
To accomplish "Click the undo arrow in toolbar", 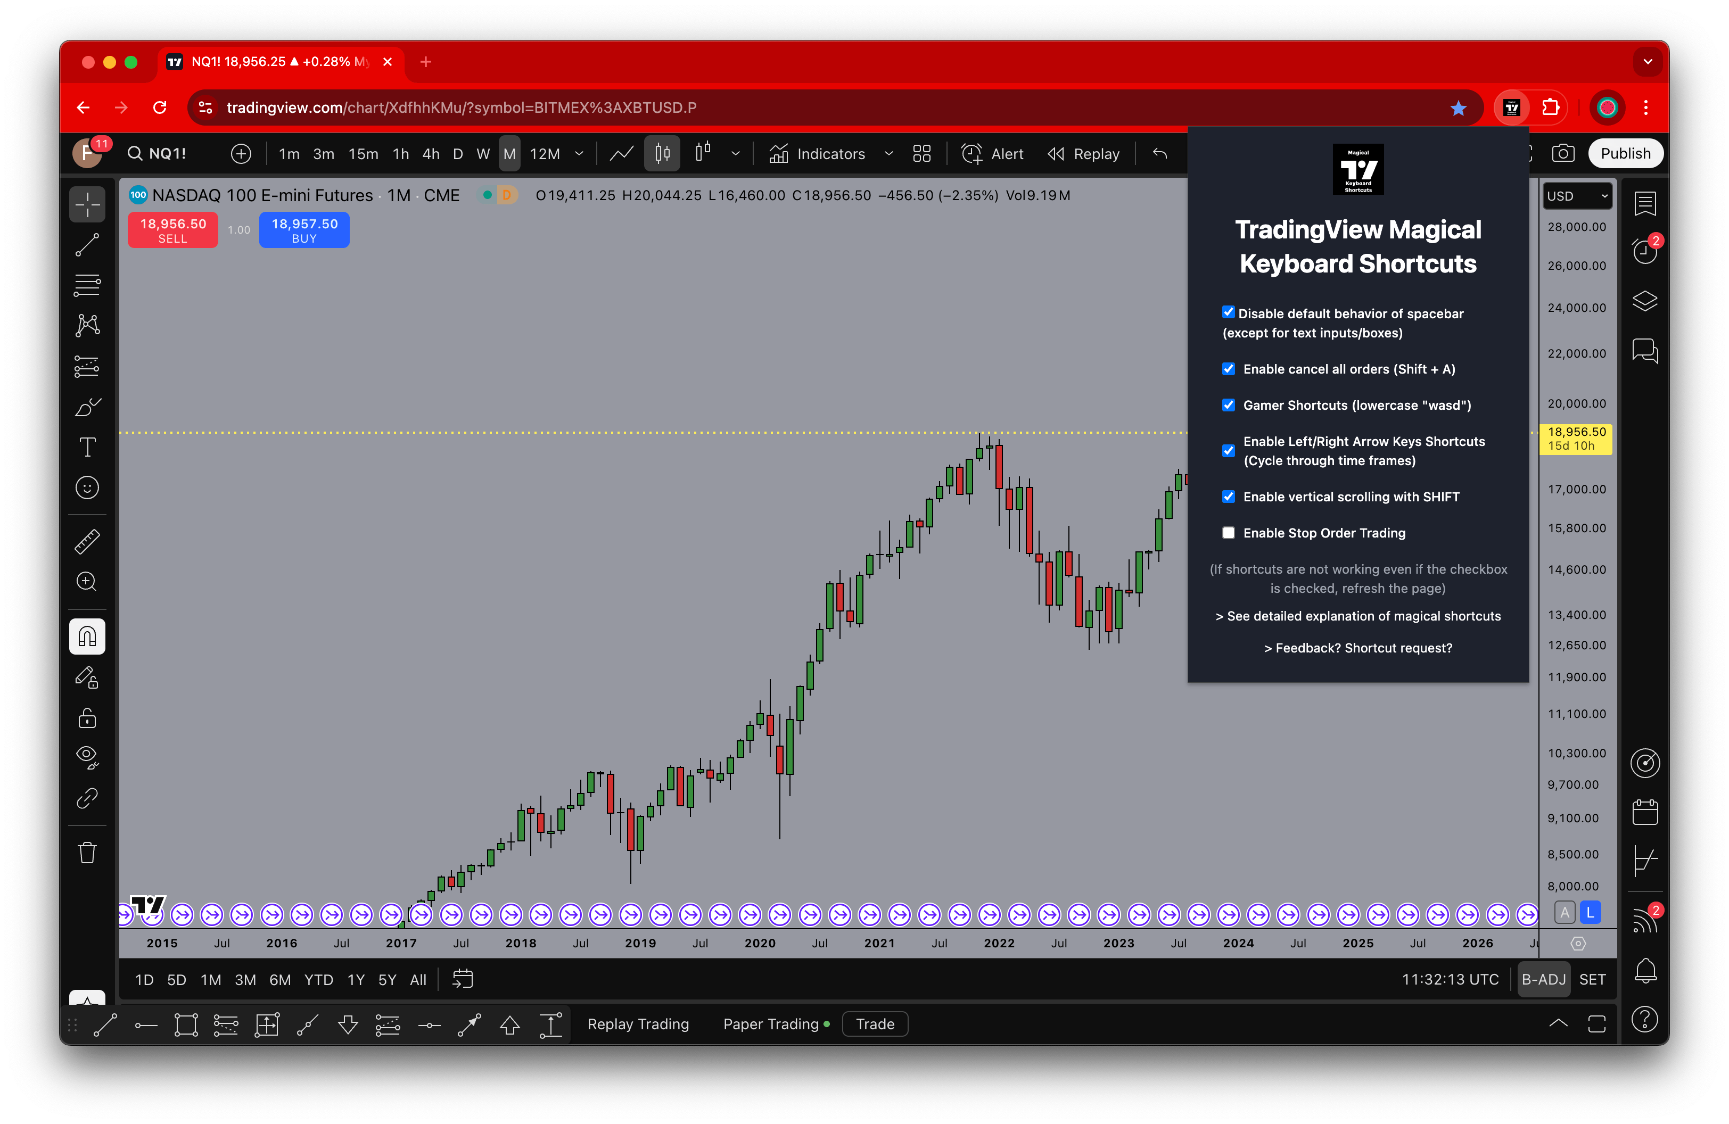I will 1159,153.
